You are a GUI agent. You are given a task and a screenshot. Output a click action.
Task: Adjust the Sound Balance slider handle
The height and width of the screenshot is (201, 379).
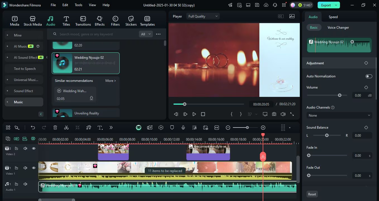[x=327, y=135]
